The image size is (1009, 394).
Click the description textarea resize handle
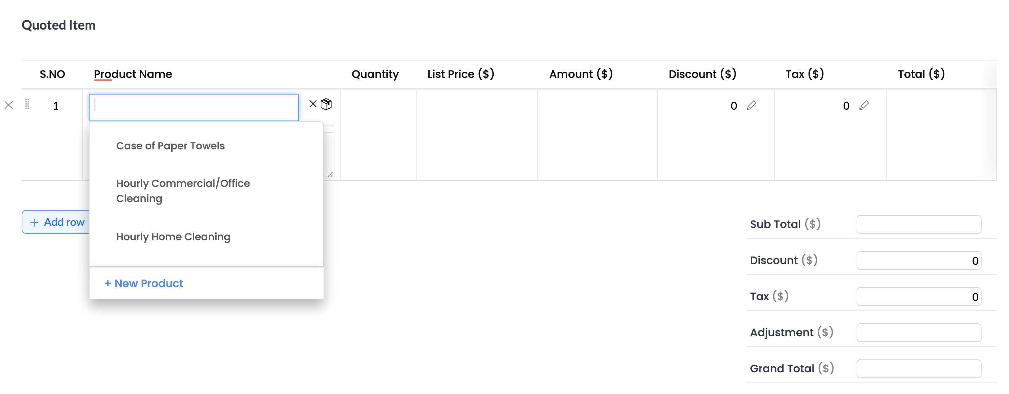pos(330,175)
